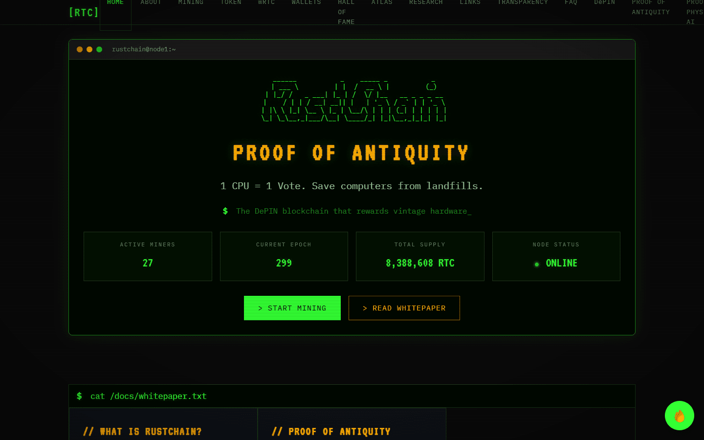Click the leftmost orange terminal dot
This screenshot has width=704, height=440.
pyautogui.click(x=80, y=49)
